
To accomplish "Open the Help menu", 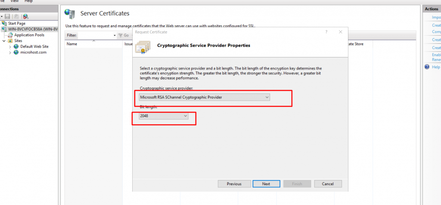I will 28,1.
